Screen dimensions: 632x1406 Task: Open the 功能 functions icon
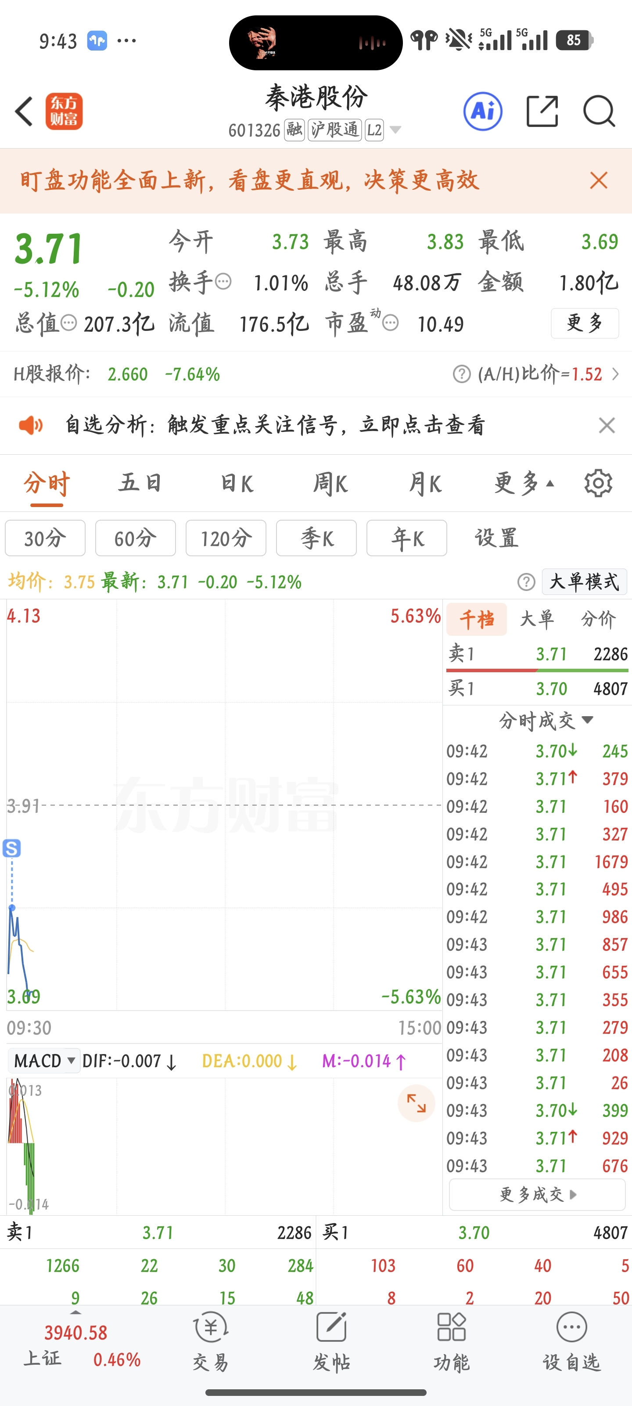point(452,1341)
